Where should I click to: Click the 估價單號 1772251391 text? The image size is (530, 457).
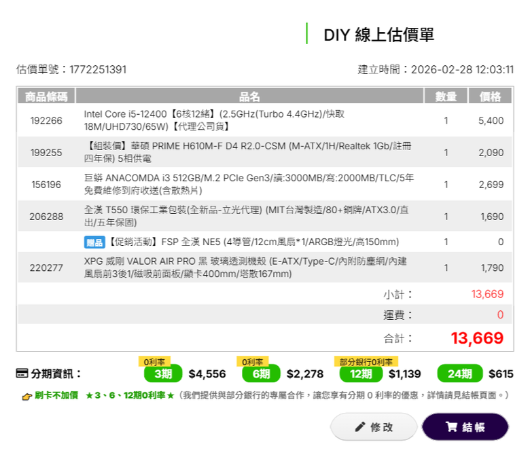coord(71,69)
